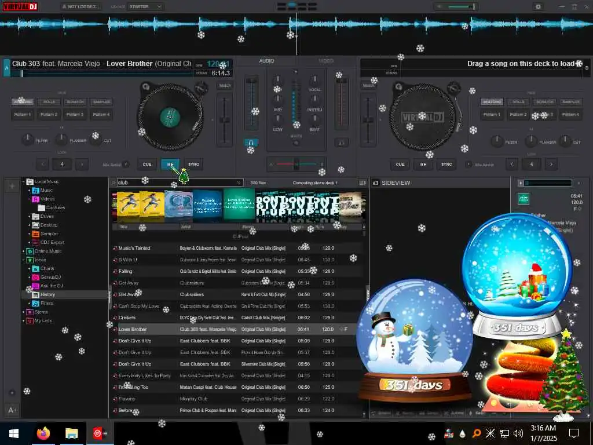Click CUE button on deck A
Image resolution: width=593 pixels, height=445 pixels.
pyautogui.click(x=147, y=164)
